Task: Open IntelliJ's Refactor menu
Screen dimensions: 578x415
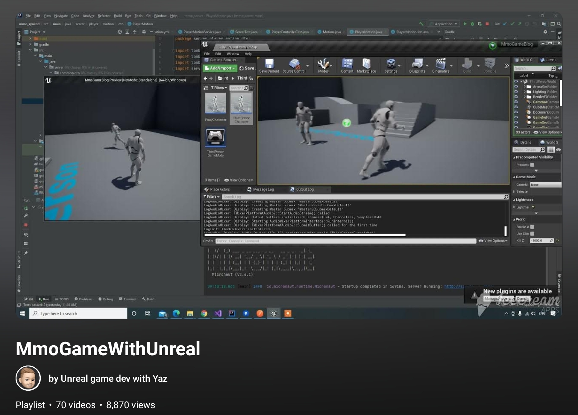Action: 104,16
